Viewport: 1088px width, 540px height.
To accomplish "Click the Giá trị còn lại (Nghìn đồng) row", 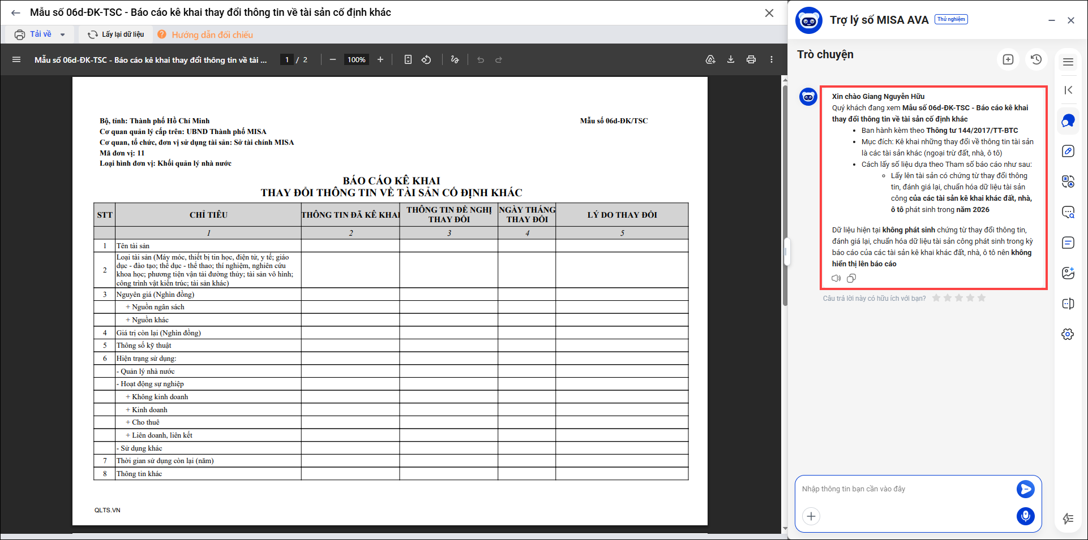I will [x=391, y=333].
